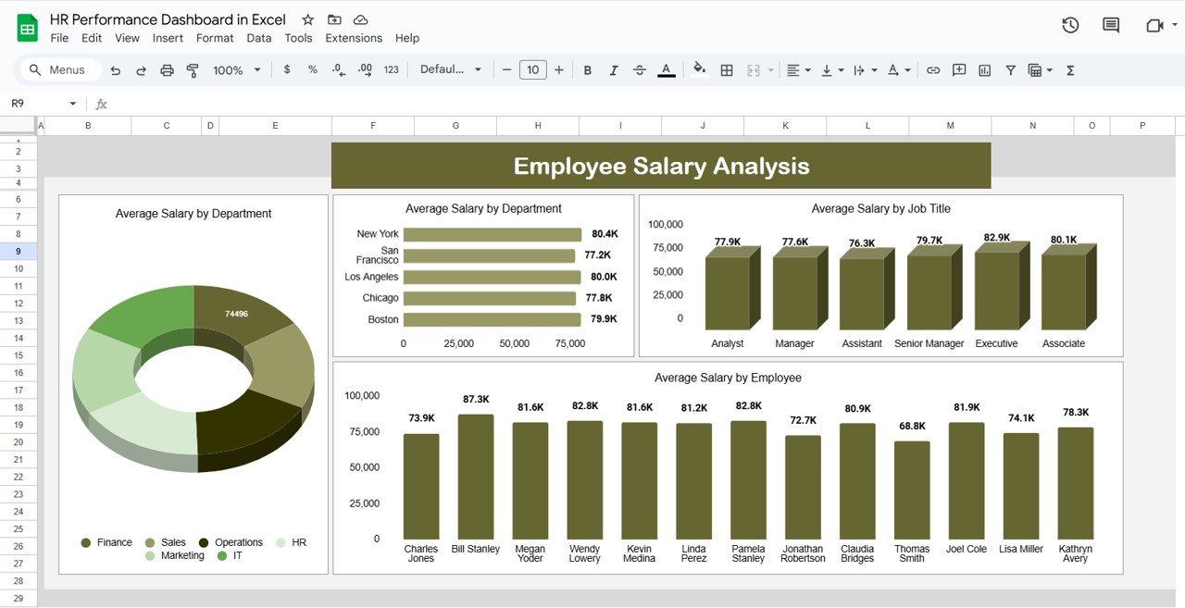The image size is (1185, 608).
Task: Decrease decimal places
Action: click(339, 70)
